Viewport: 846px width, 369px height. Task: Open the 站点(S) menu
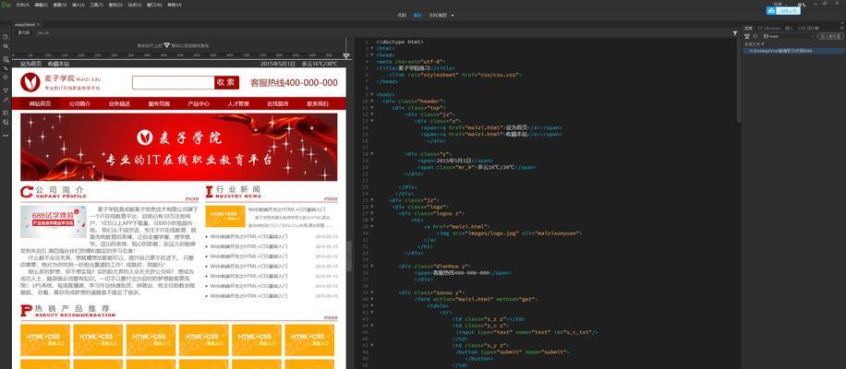pos(133,5)
